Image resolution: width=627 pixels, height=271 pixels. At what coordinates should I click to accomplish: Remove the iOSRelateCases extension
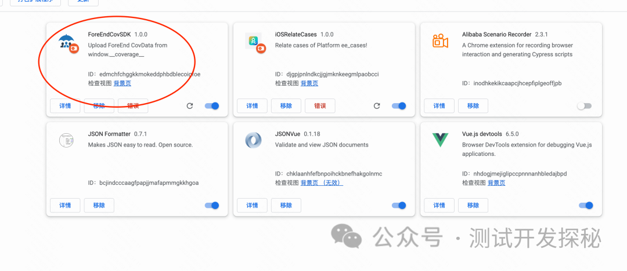tap(286, 106)
